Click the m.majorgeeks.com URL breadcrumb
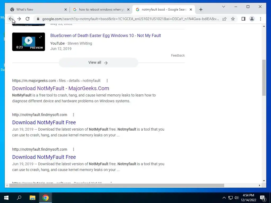The height and width of the screenshot is (203, 271). pos(56,81)
